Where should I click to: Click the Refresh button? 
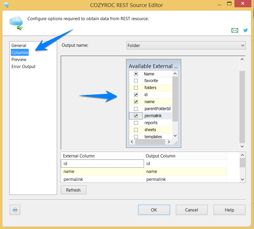[x=73, y=190]
